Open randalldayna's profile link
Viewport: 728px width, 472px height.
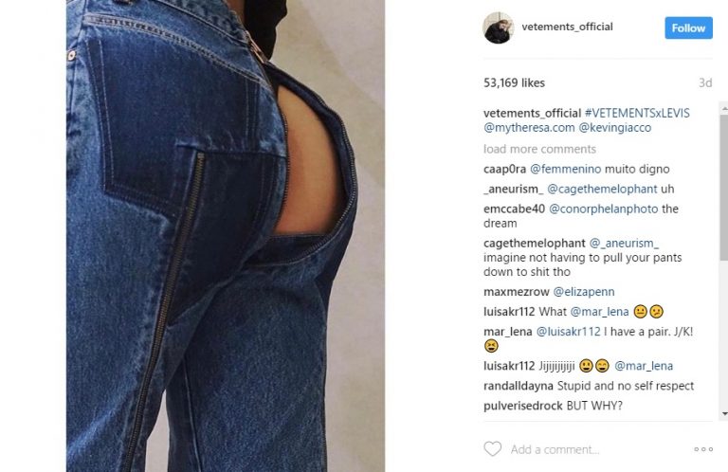[x=519, y=386]
